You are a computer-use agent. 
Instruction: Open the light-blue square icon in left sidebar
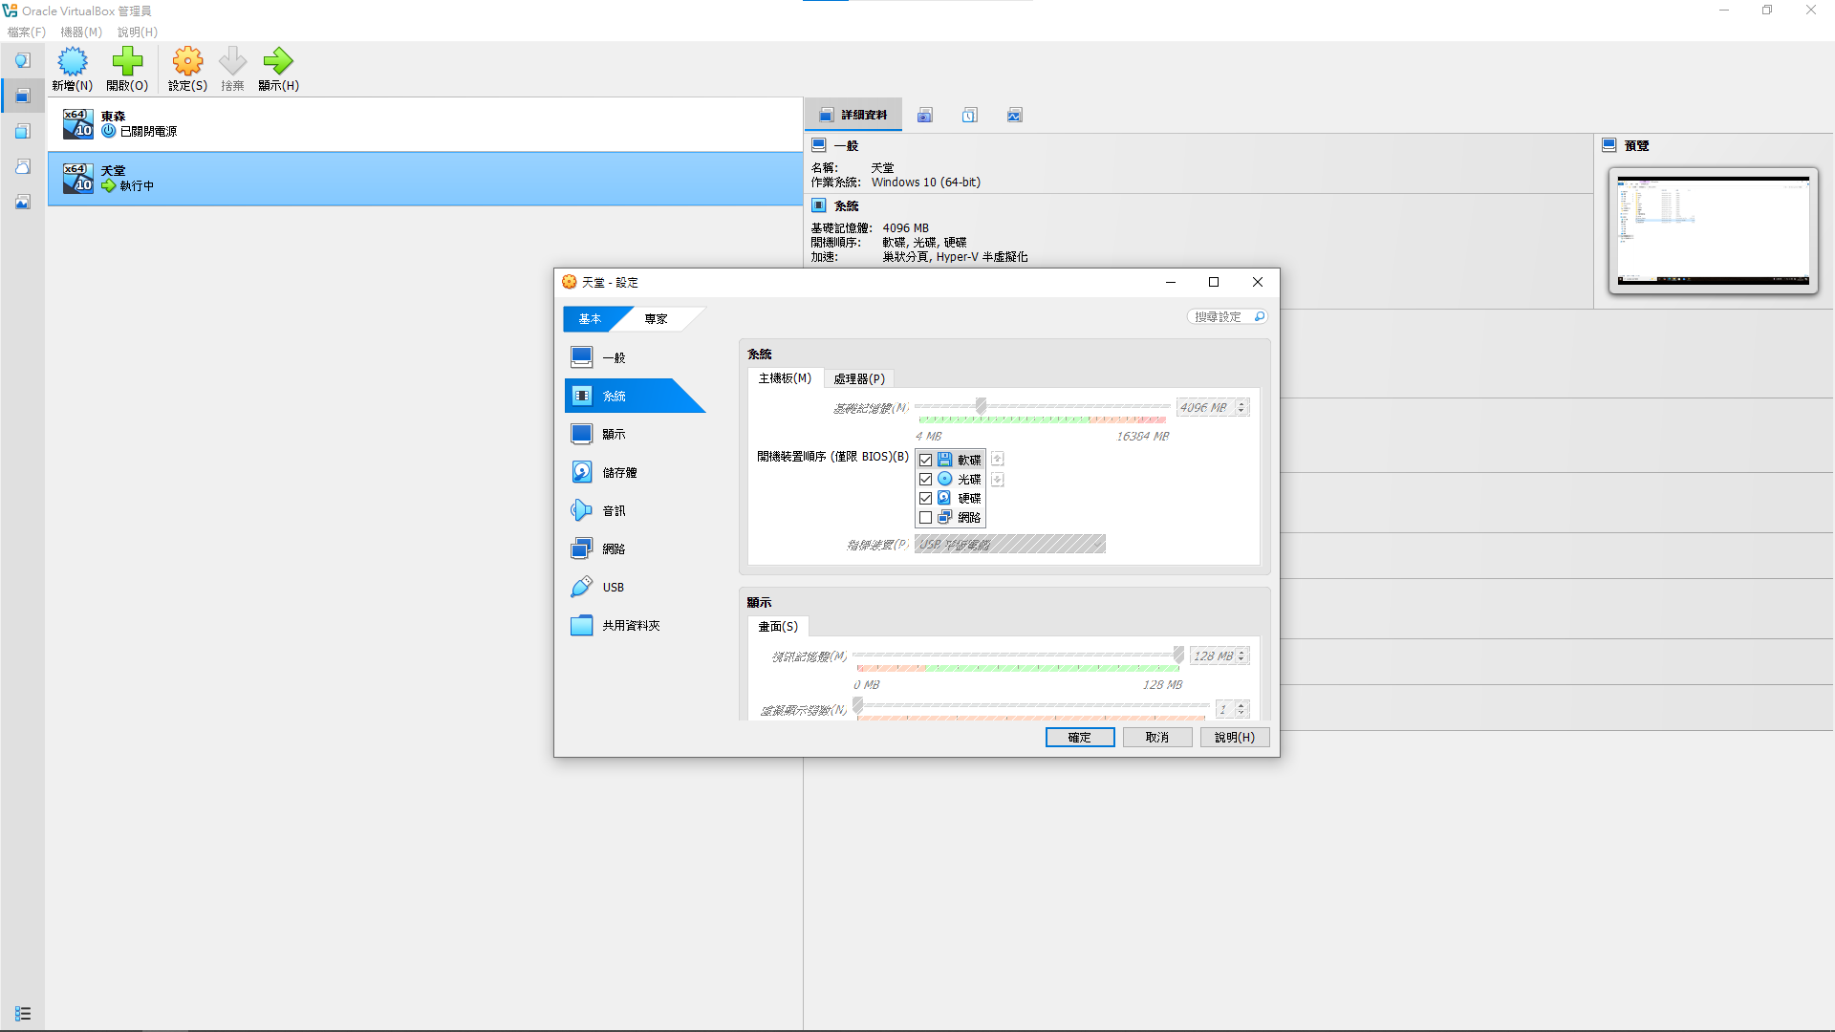tap(23, 131)
